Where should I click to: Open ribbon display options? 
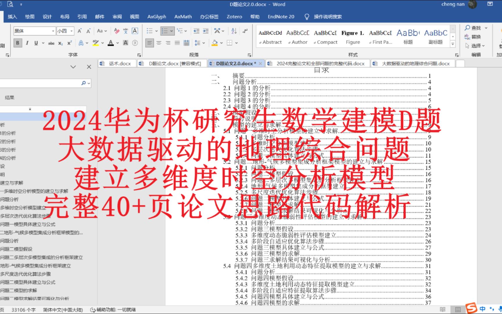490,4
